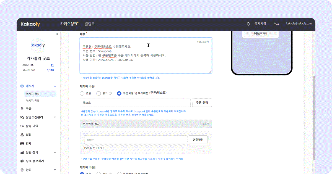Open account kakaoly@kakaoly.com in header

(x=299, y=24)
